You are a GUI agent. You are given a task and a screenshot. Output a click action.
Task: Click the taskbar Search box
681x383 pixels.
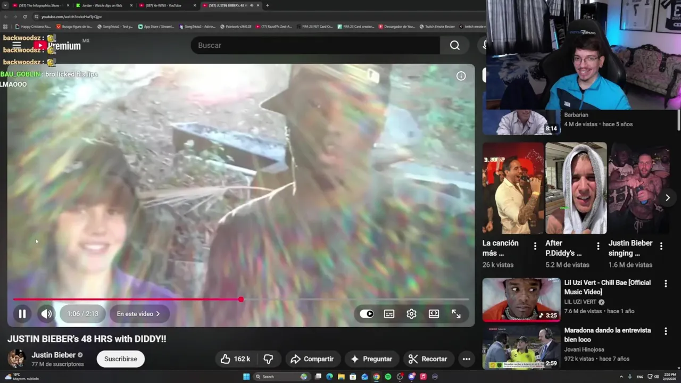click(281, 377)
